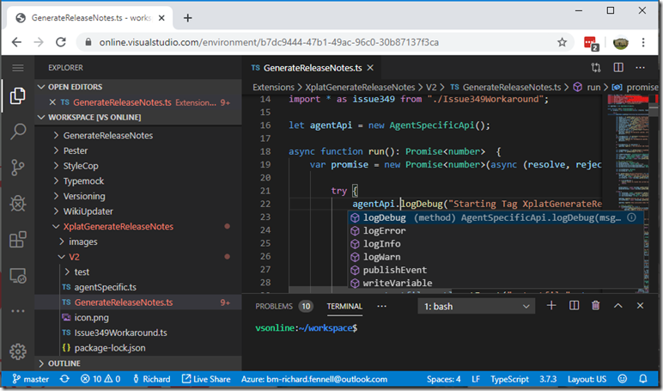This screenshot has width=663, height=391.
Task: Open Issue349Workaround.ts file
Action: [x=120, y=333]
